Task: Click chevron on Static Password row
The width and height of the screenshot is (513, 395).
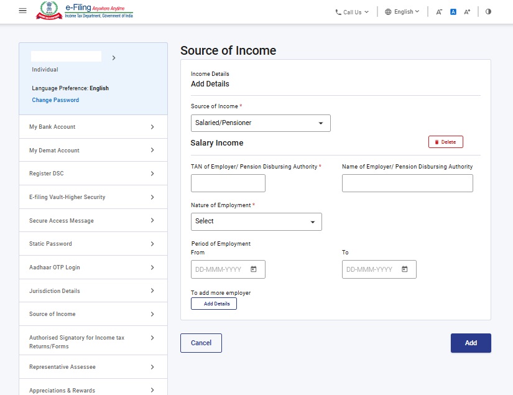Action: 152,244
